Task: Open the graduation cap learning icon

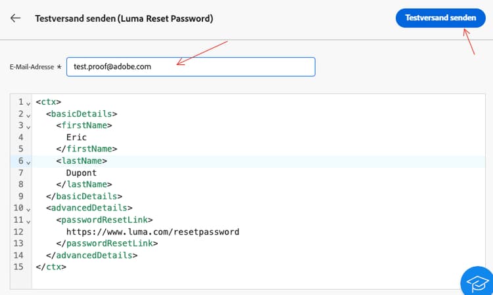Action: (x=476, y=282)
